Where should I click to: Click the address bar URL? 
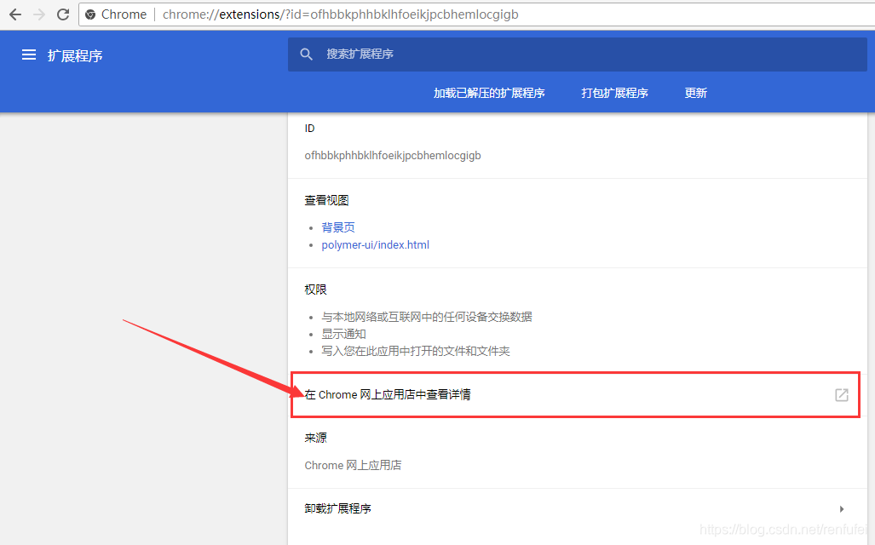pyautogui.click(x=341, y=14)
